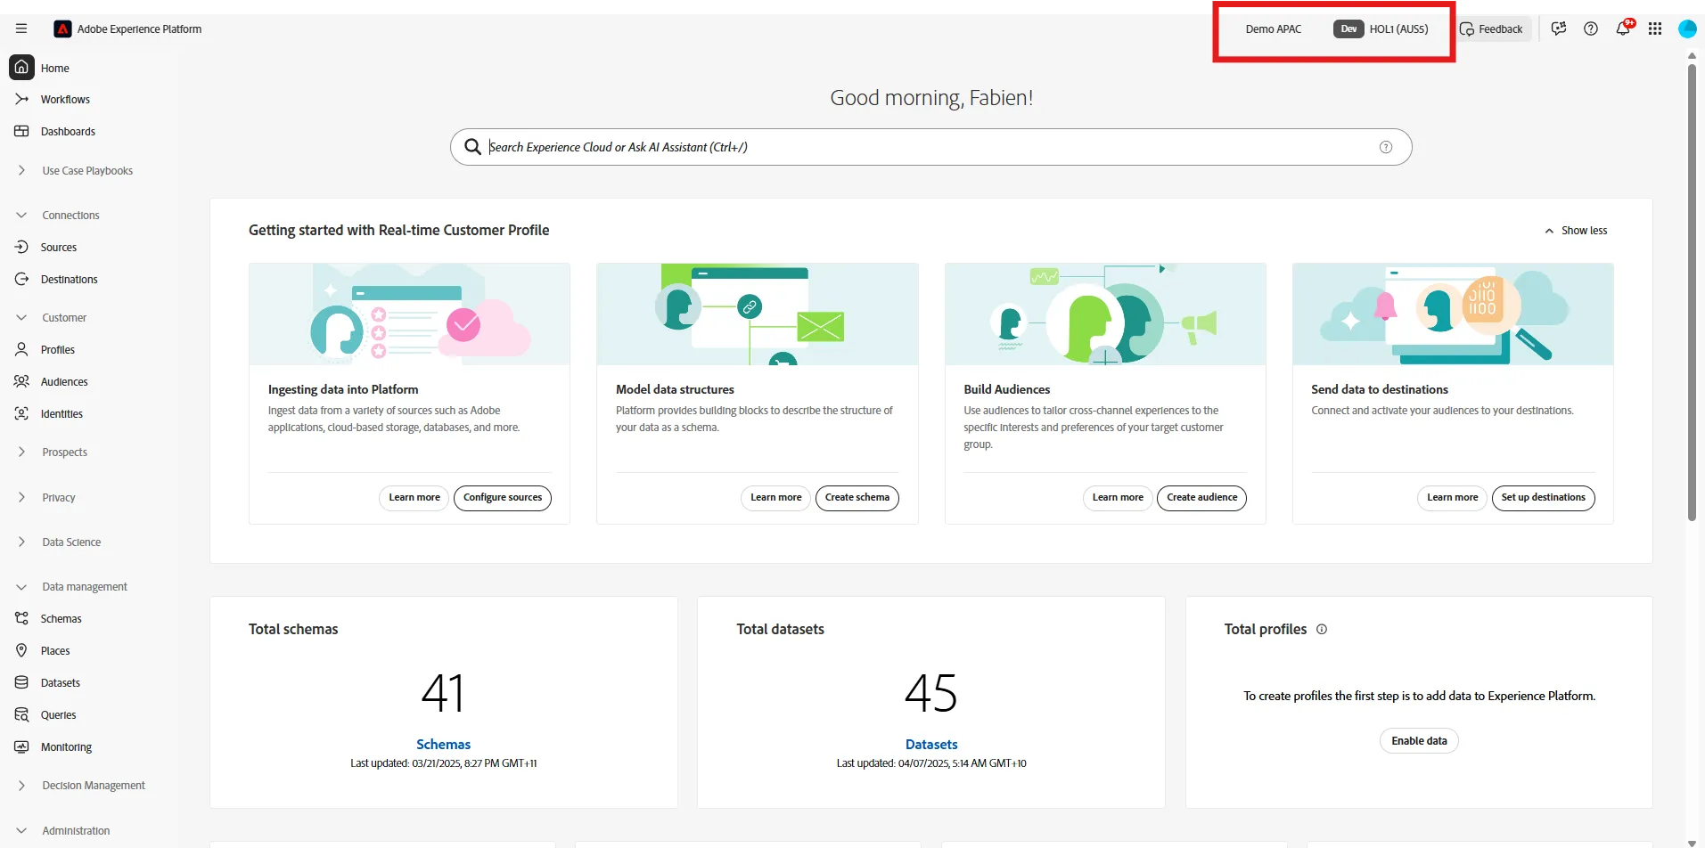Viewport: 1705px width, 848px height.
Task: Open the user profile avatar
Action: (1687, 29)
